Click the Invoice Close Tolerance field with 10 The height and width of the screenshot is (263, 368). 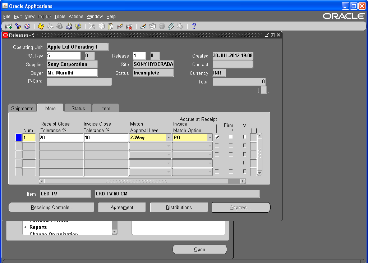(106, 137)
